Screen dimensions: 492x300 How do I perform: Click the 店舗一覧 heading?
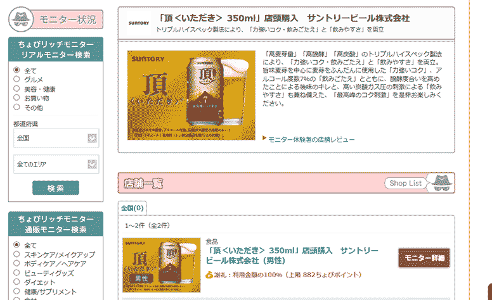point(143,184)
